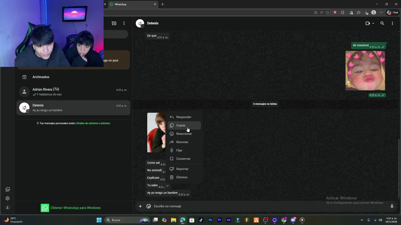Search within the Delenis conversation
Screen dimensions: 401x225
click(x=382, y=23)
